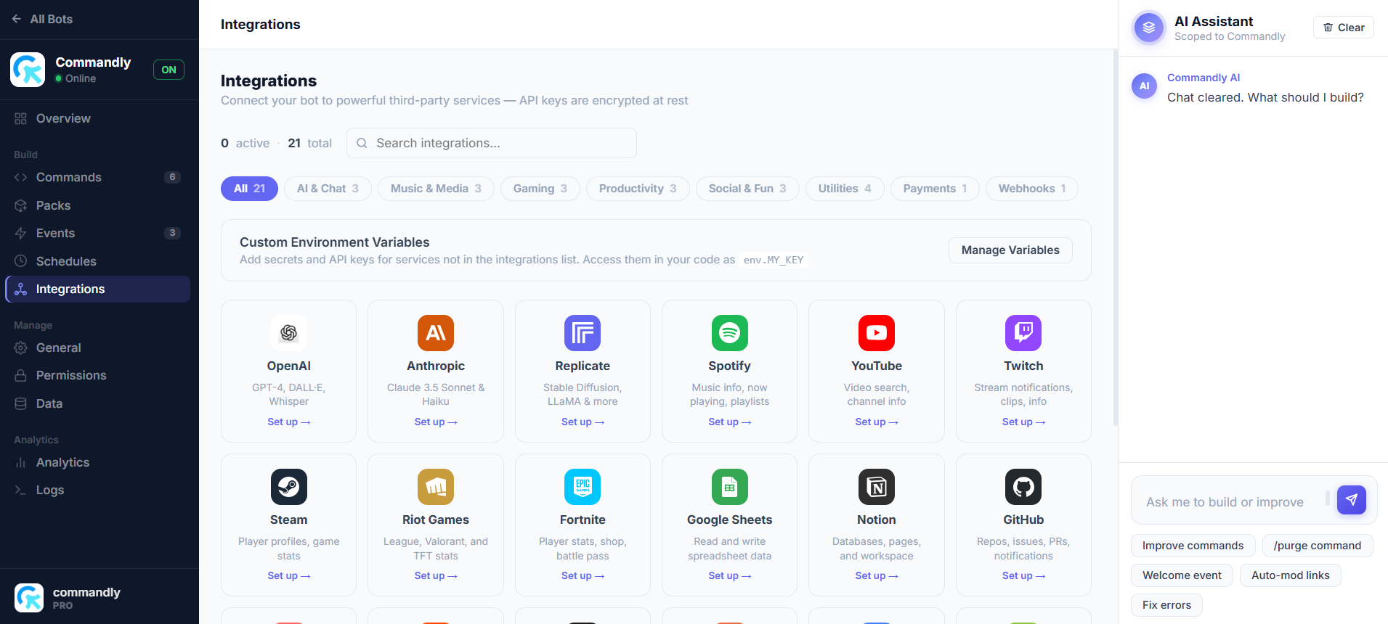Click Set up under Notion
The height and width of the screenshot is (624, 1388).
tap(877, 575)
